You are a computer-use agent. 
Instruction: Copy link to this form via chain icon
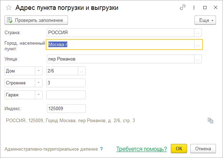[x=182, y=7]
